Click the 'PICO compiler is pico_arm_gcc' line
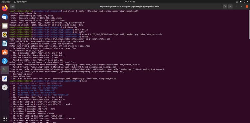 point(26,51)
